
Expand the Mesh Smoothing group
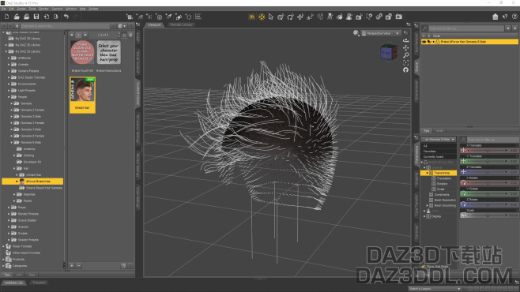pyautogui.click(x=427, y=206)
